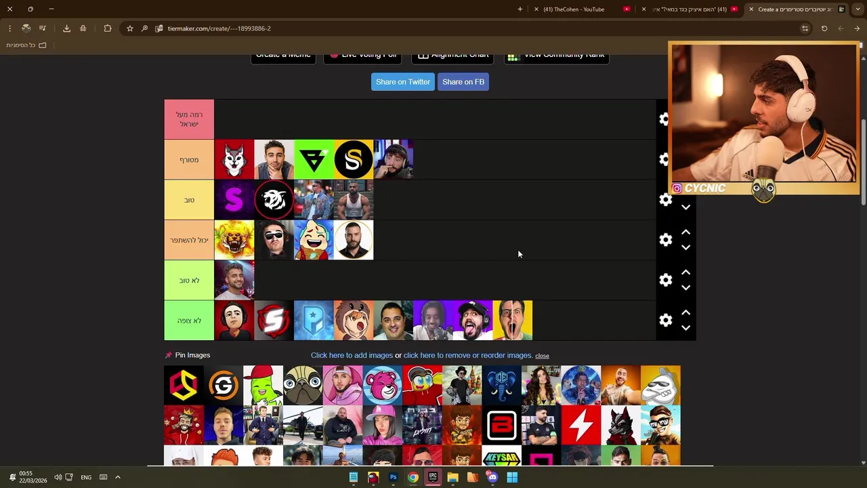Click the zoom magnifier icon in address bar

144,28
